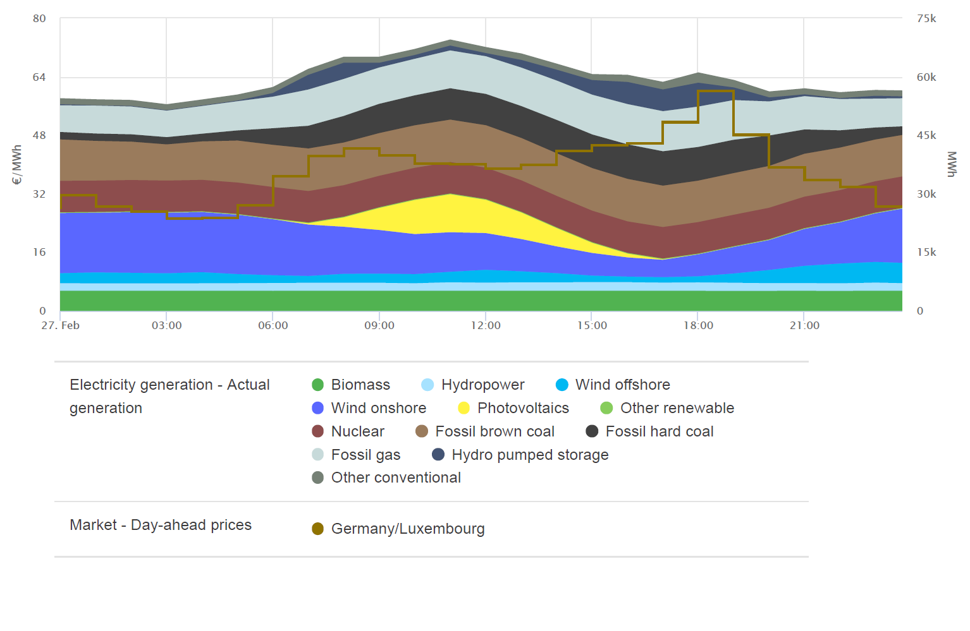Click the Fossil hard coal legend circle
This screenshot has width=970, height=631.
[592, 431]
